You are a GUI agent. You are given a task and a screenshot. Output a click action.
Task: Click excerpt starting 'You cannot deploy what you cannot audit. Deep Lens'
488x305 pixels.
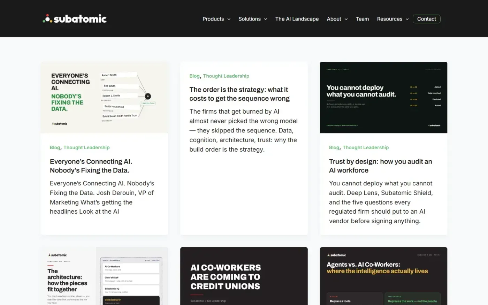381,202
